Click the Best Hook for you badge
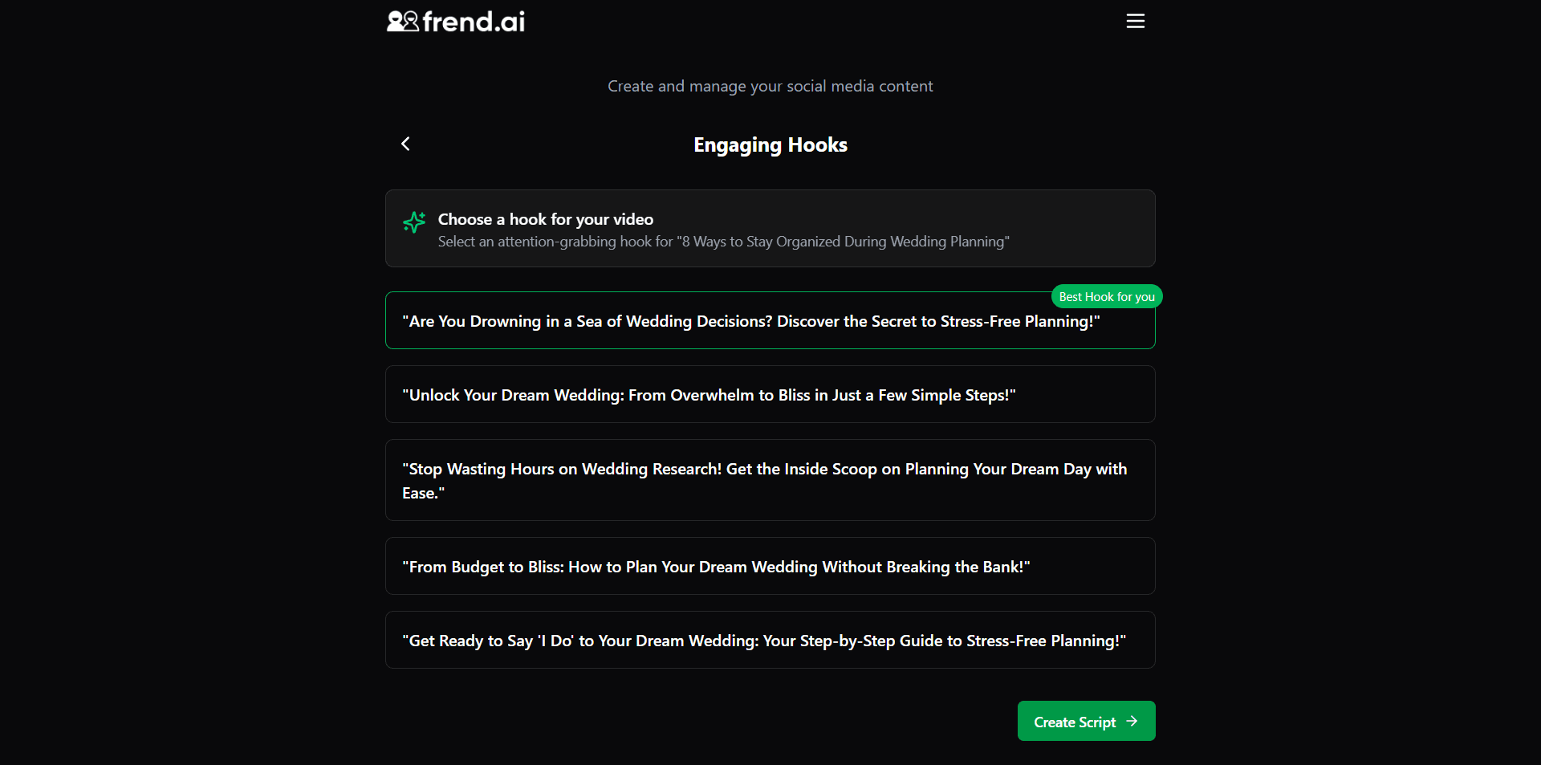Viewport: 1541px width, 765px height. click(x=1108, y=296)
